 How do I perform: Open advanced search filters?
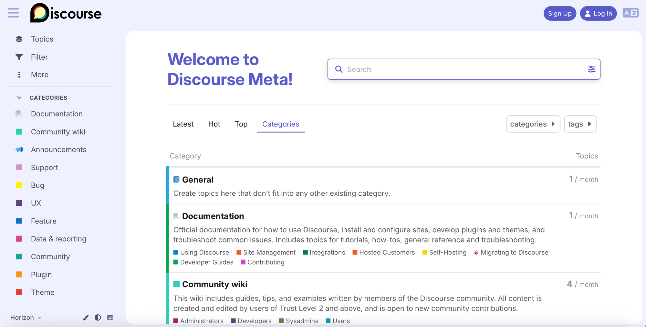(591, 69)
